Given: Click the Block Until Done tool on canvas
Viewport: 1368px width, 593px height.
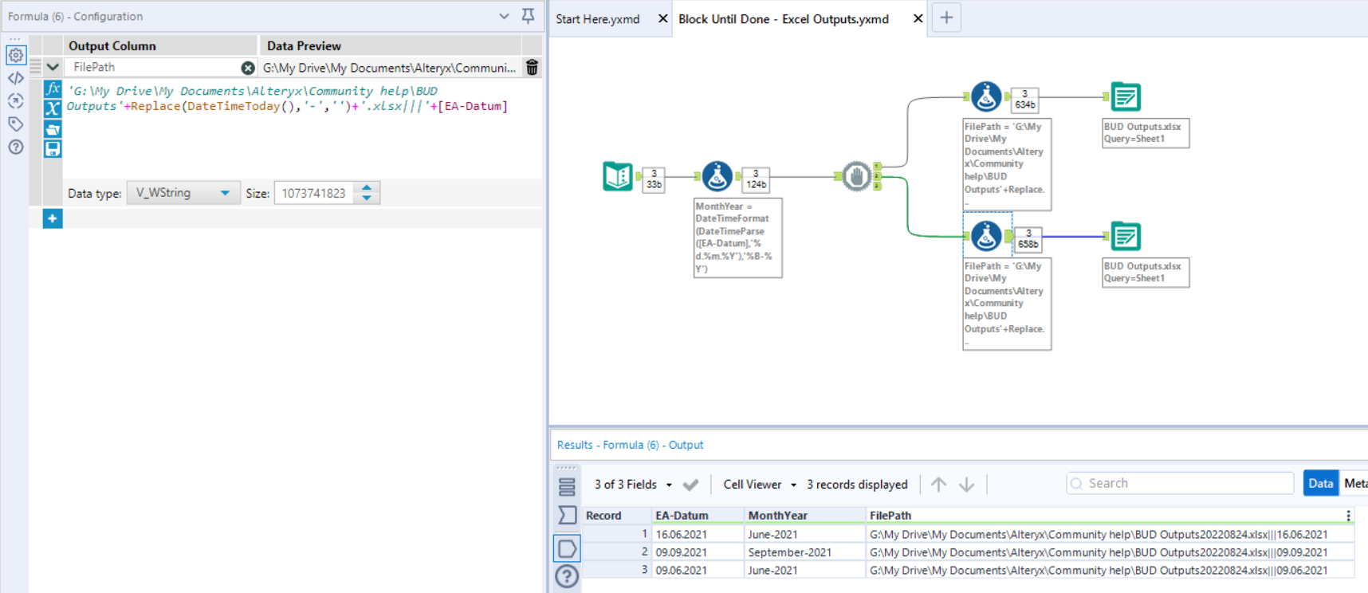Looking at the screenshot, I should [x=856, y=176].
